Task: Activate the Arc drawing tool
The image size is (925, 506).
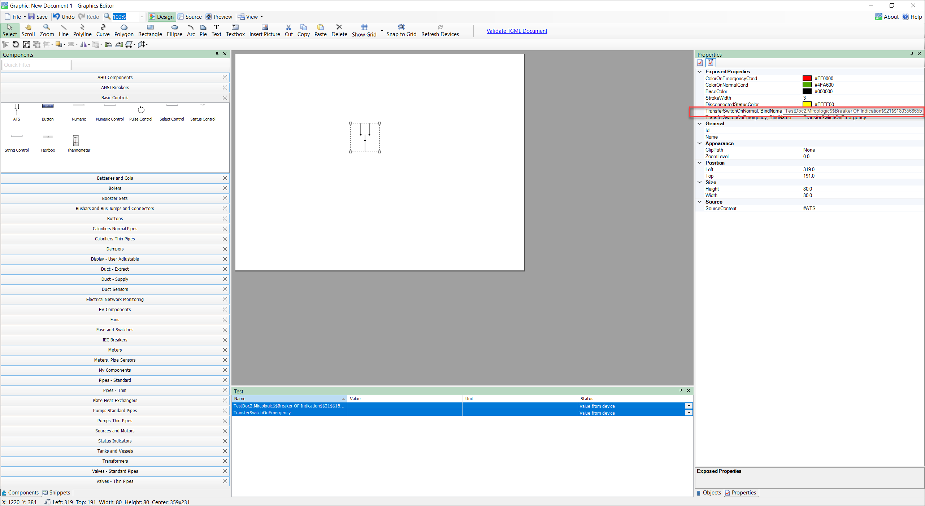Action: (x=191, y=31)
